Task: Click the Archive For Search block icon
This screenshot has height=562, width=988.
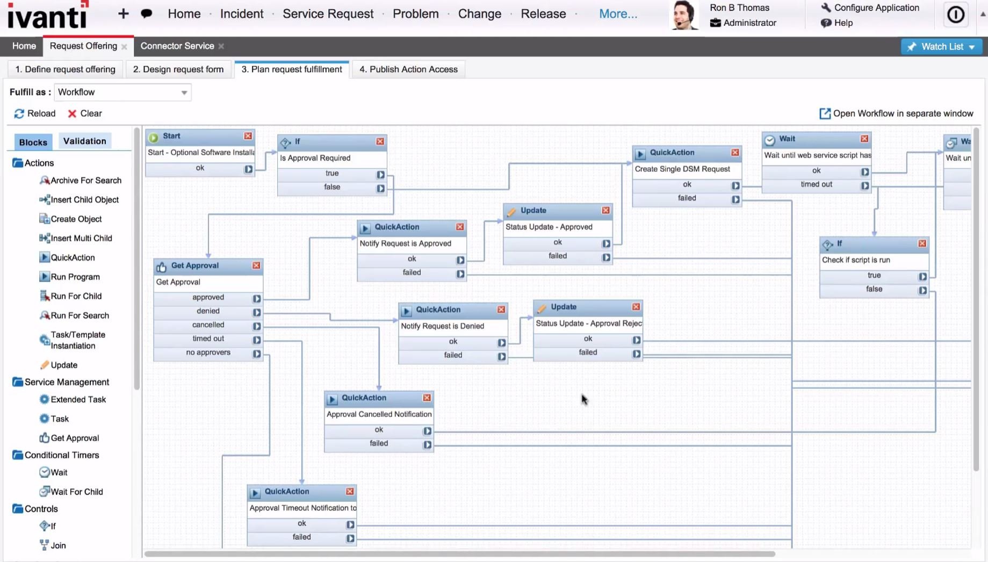Action: pyautogui.click(x=45, y=181)
